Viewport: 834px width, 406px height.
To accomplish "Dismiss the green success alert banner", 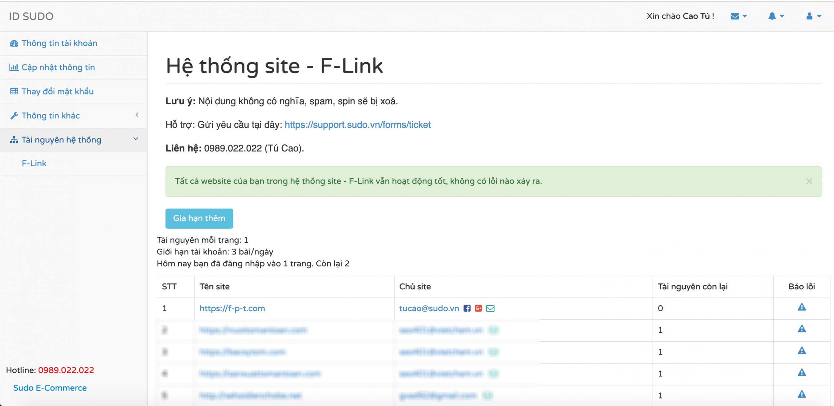I will (809, 181).
